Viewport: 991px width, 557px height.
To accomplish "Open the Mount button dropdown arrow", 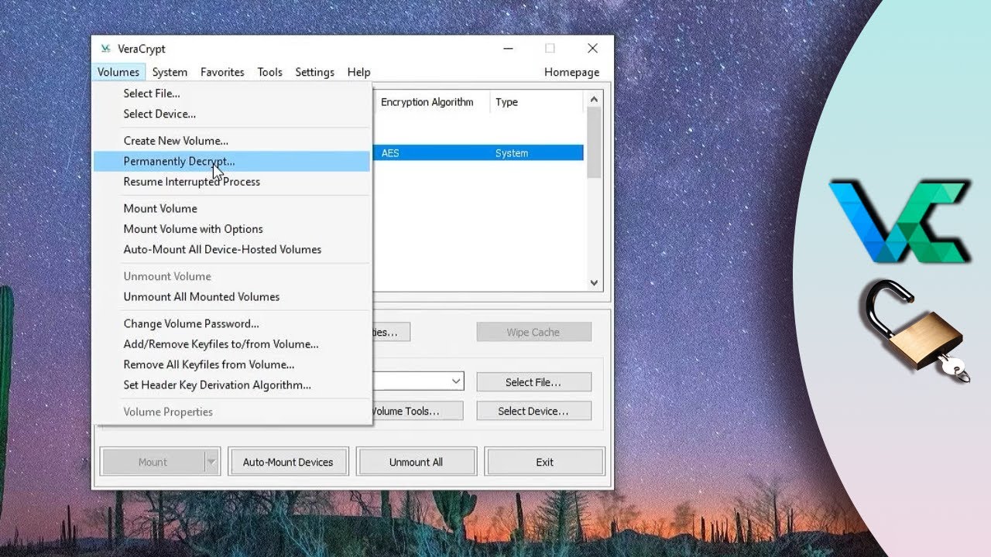I will 211,462.
